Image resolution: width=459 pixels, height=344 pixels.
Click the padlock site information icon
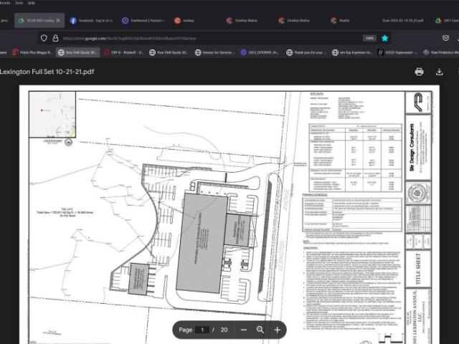[55, 38]
